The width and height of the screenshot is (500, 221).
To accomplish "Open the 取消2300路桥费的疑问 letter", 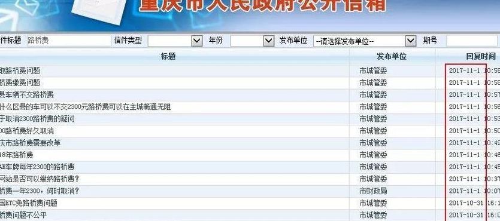I will 37,119.
